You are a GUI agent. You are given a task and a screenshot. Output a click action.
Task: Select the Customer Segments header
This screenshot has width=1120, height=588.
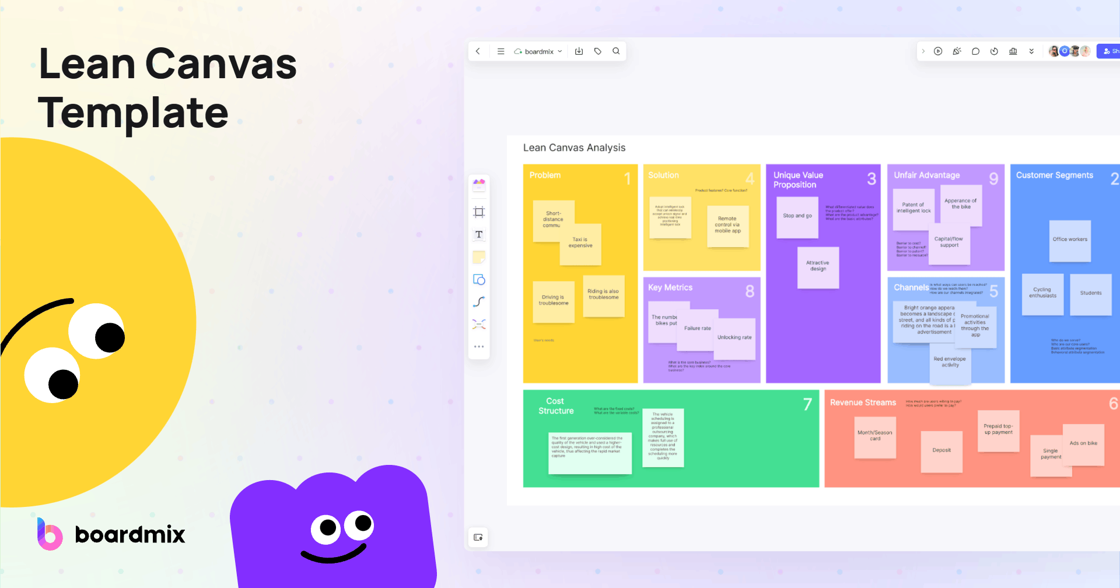click(x=1055, y=175)
